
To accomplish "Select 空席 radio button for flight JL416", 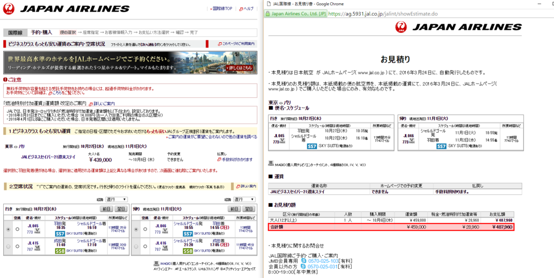I will click(146, 247).
